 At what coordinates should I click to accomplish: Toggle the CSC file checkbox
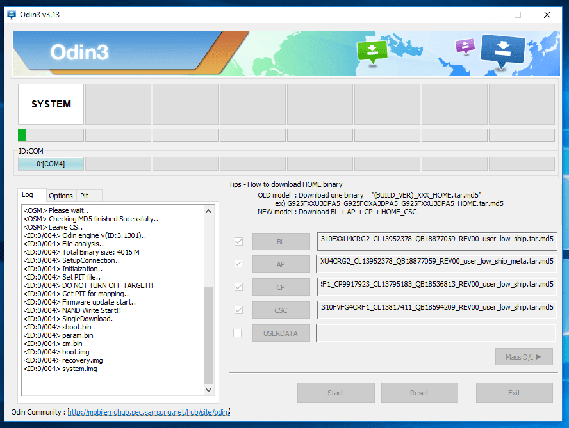[238, 310]
